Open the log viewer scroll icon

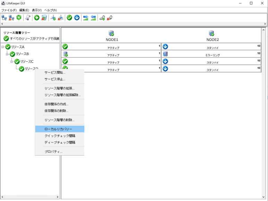[x=28, y=18]
